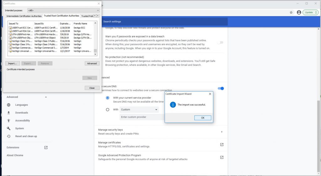Toggle the password data breach warning switch
Image resolution: width=321 pixels, height=176 pixels.
(x=220, y=42)
